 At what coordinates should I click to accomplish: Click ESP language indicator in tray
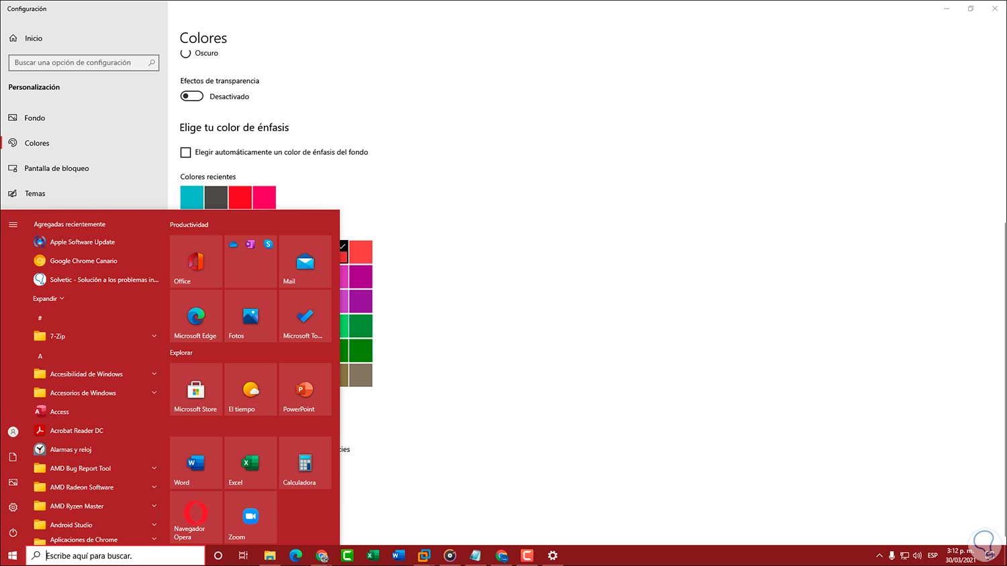(x=932, y=555)
